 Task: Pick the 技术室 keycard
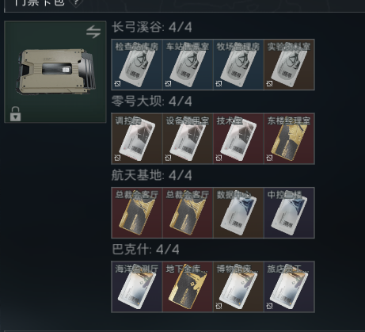click(238, 139)
